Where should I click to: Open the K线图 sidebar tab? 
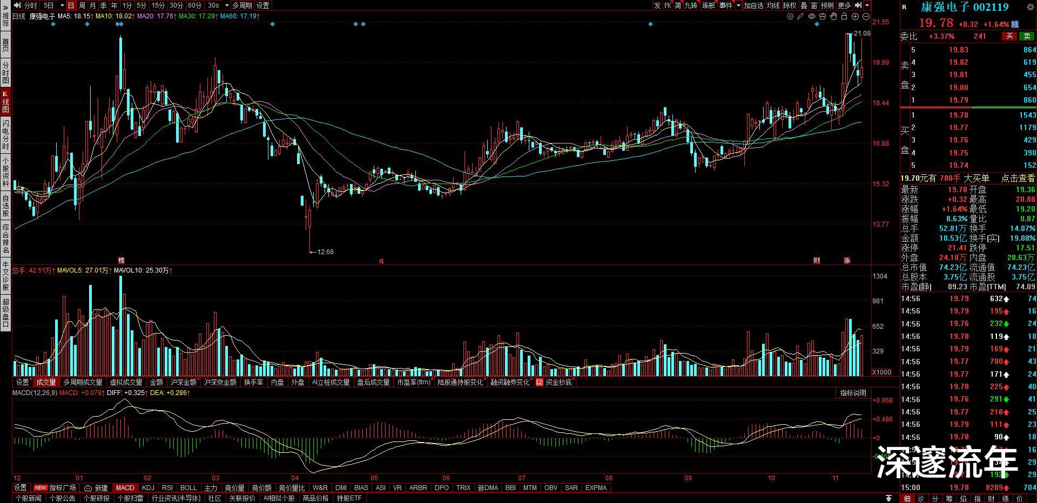pos(5,101)
